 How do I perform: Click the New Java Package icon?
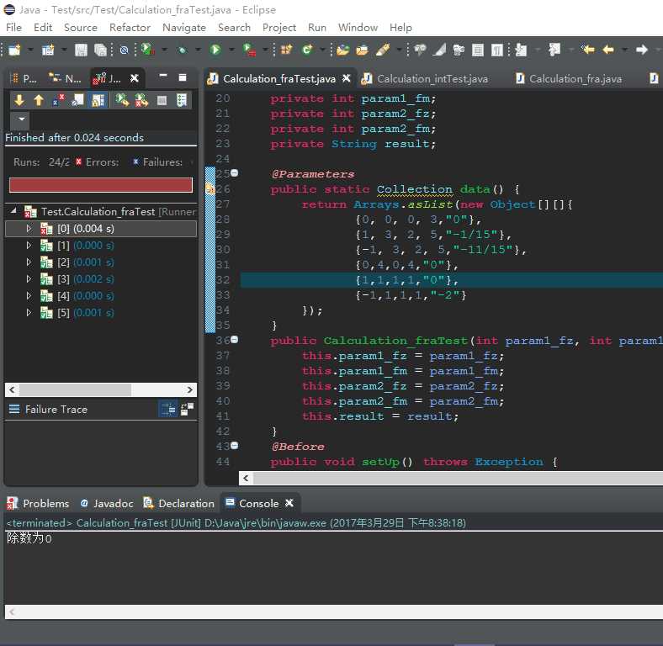click(286, 50)
